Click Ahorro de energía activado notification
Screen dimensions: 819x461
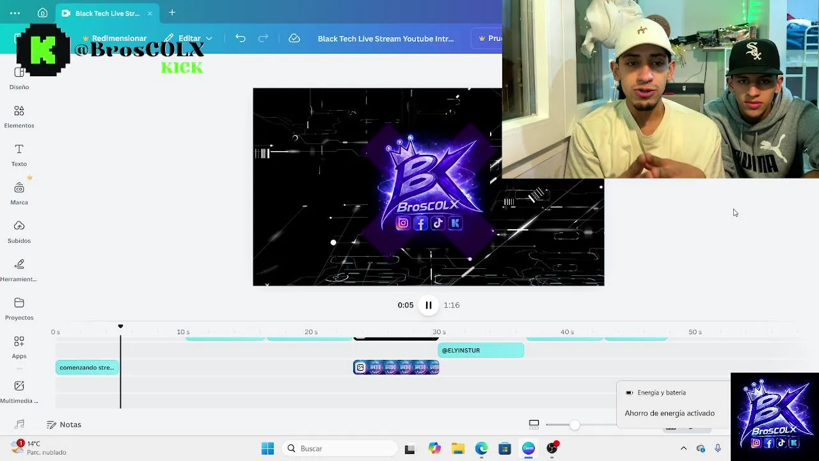point(669,413)
